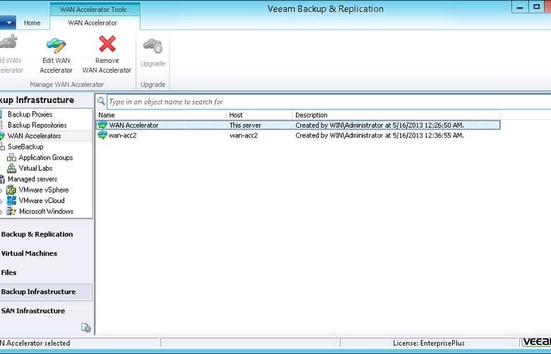The width and height of the screenshot is (551, 354).
Task: Select Virtual Labs in the tree
Action: (x=35, y=169)
